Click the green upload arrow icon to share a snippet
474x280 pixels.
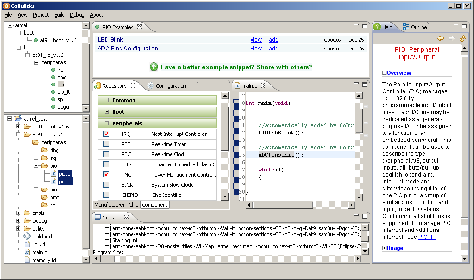tap(153, 67)
